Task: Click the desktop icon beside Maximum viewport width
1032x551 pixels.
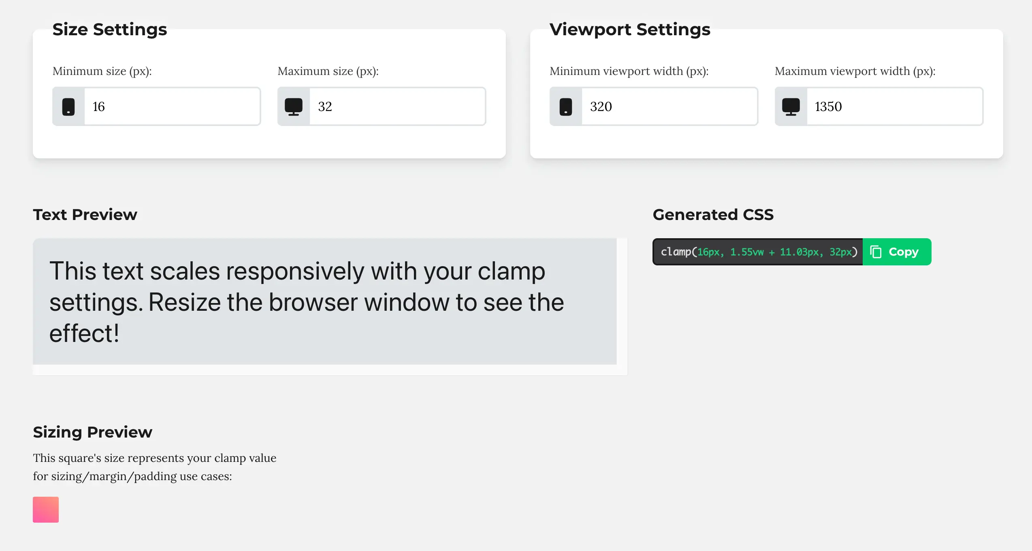Action: click(x=791, y=107)
